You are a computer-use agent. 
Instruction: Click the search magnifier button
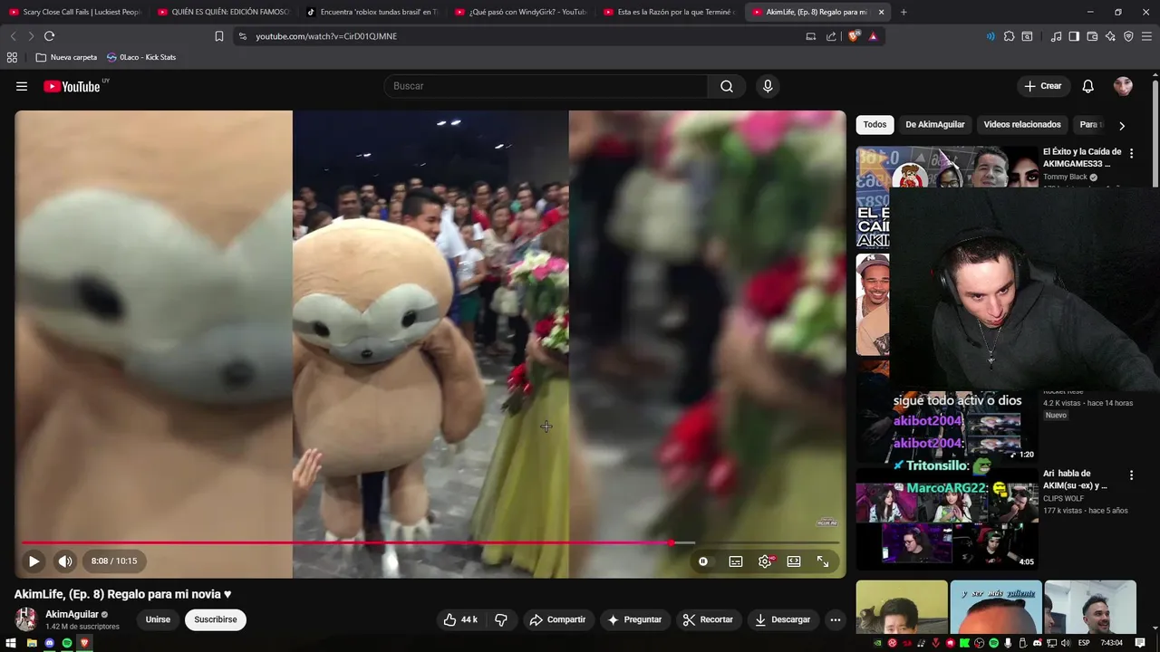(727, 86)
